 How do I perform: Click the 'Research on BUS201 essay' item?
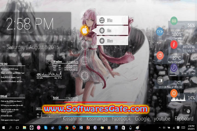tap(10, 69)
